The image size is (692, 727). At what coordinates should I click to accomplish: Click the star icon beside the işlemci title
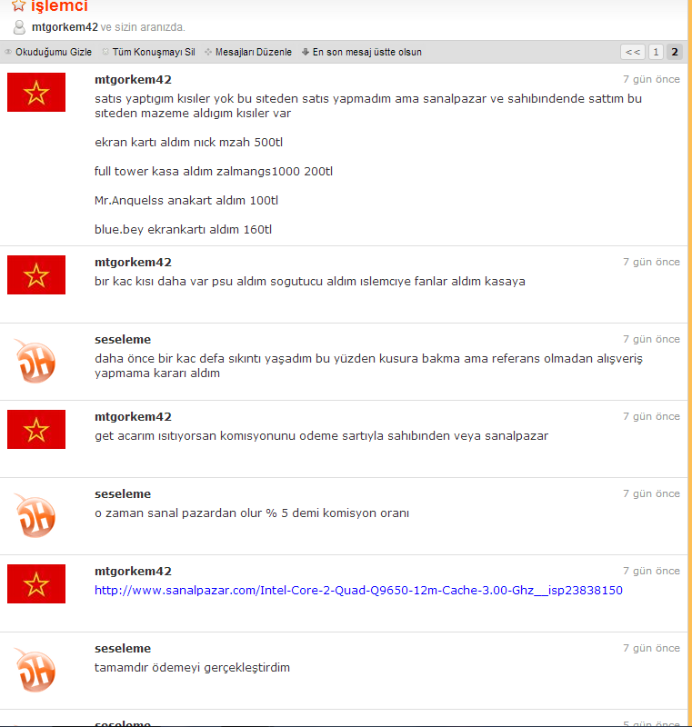(x=19, y=6)
